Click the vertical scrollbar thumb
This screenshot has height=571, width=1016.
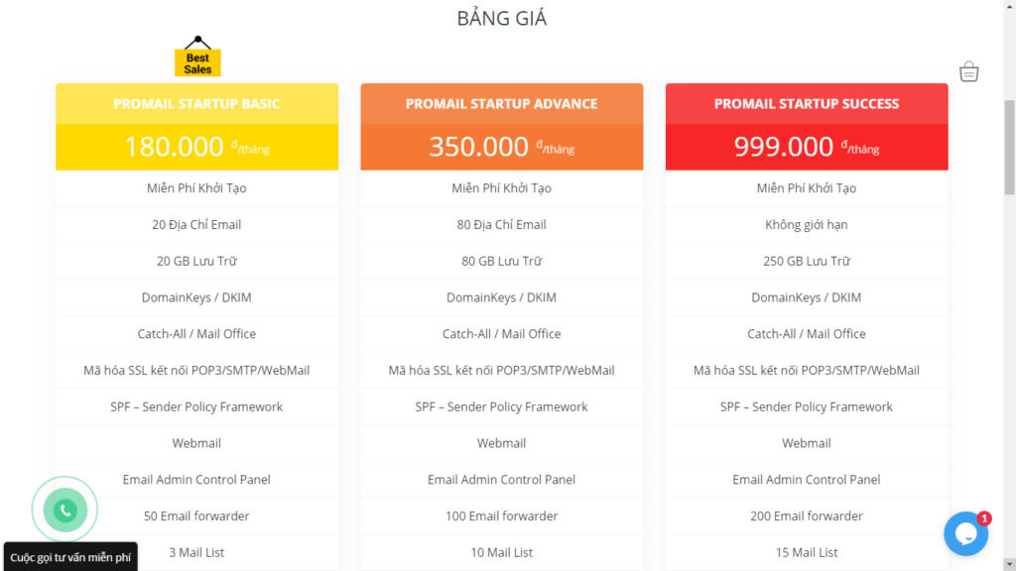pyautogui.click(x=1009, y=148)
